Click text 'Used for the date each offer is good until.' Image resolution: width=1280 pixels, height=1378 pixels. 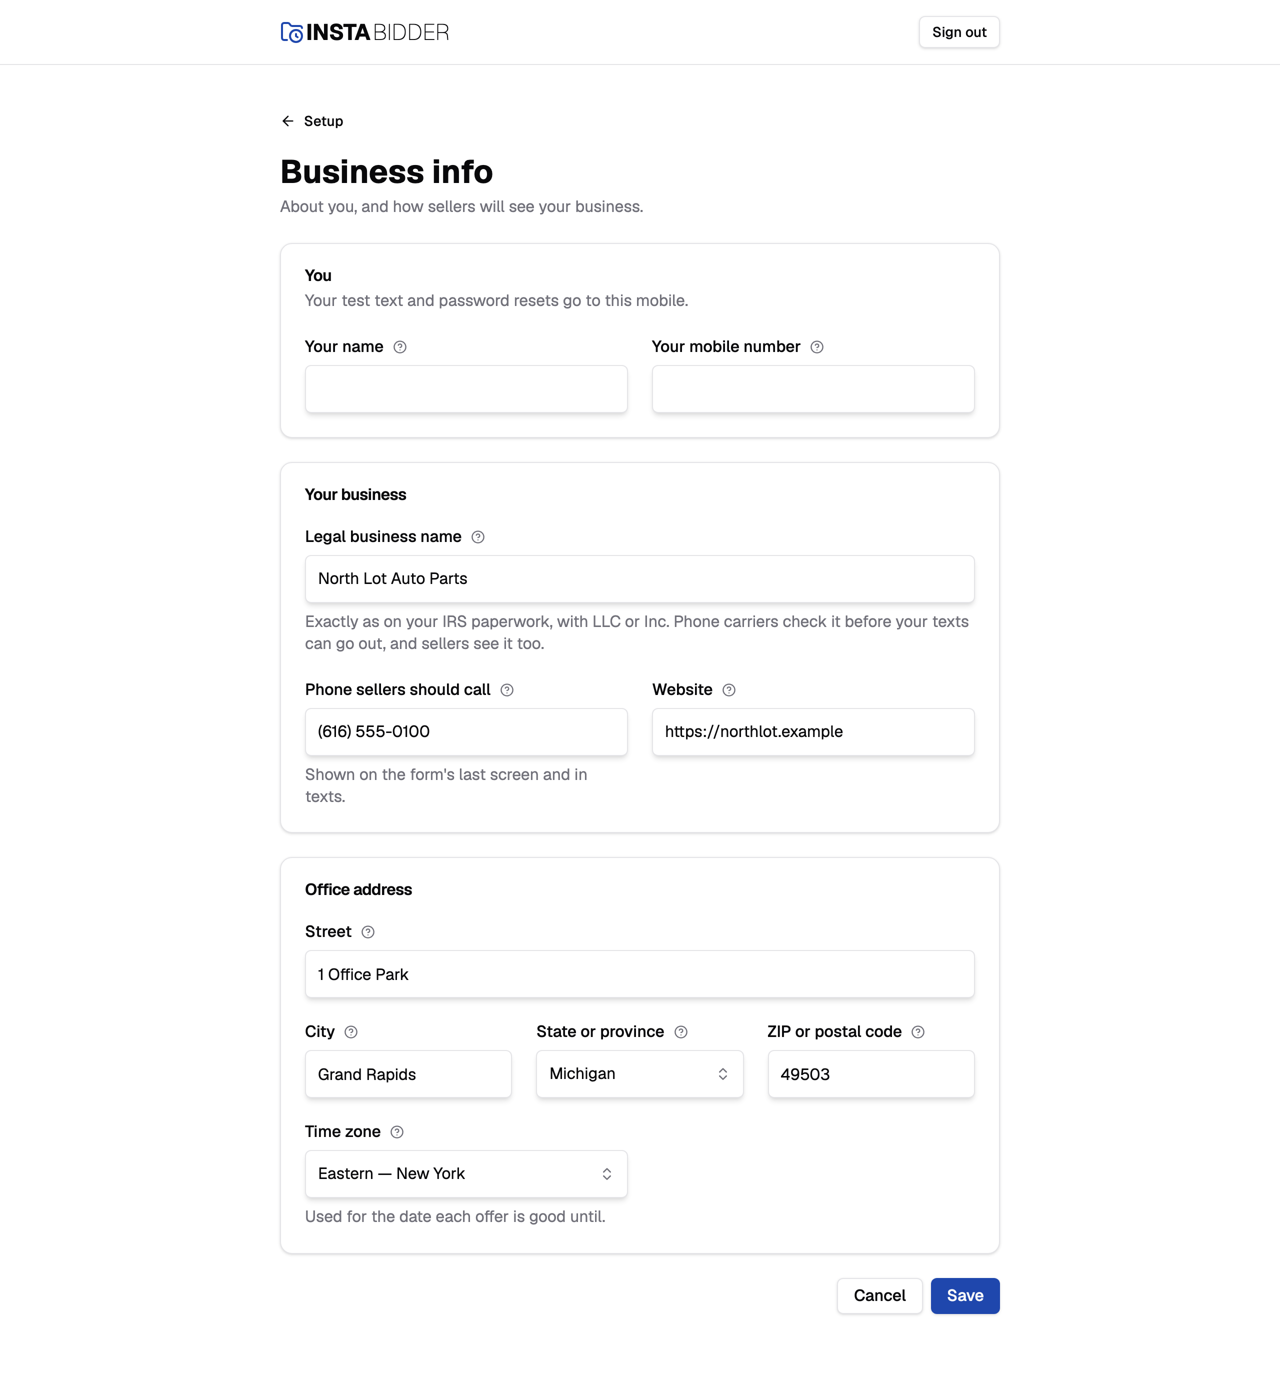coord(455,1216)
